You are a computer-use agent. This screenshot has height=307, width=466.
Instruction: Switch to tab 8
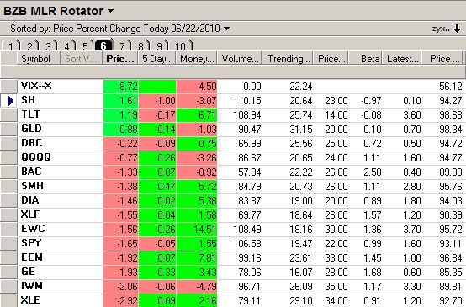(140, 46)
